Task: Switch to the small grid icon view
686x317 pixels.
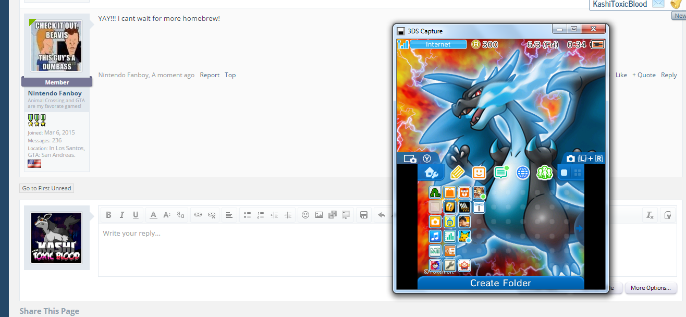Action: pos(577,173)
